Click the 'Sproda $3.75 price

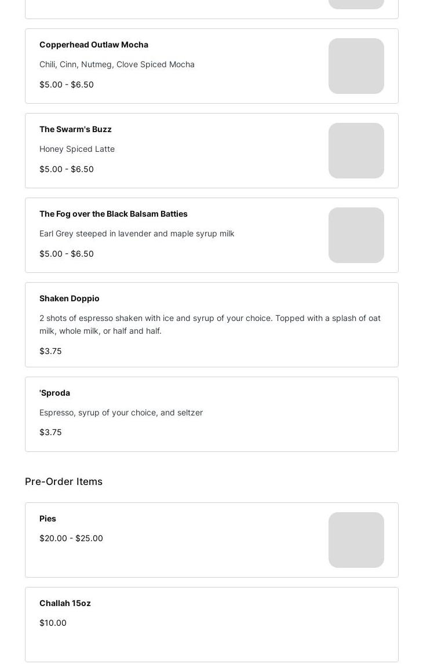coord(50,432)
